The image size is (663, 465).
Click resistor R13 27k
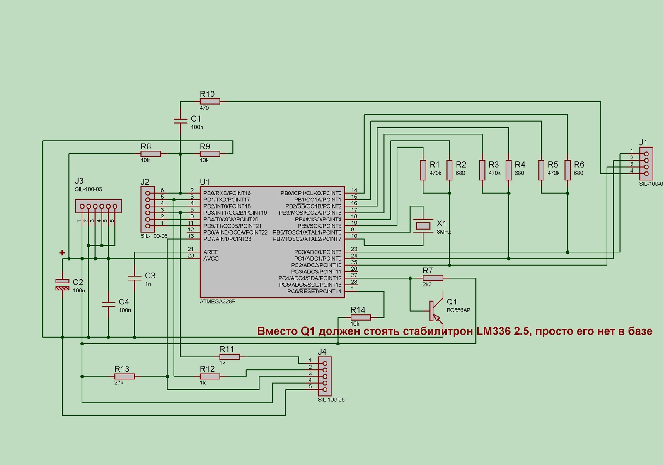click(124, 376)
